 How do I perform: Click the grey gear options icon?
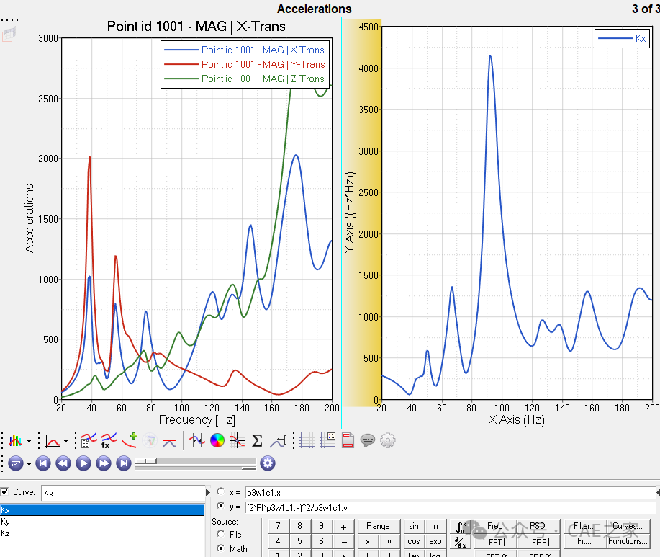pyautogui.click(x=388, y=441)
